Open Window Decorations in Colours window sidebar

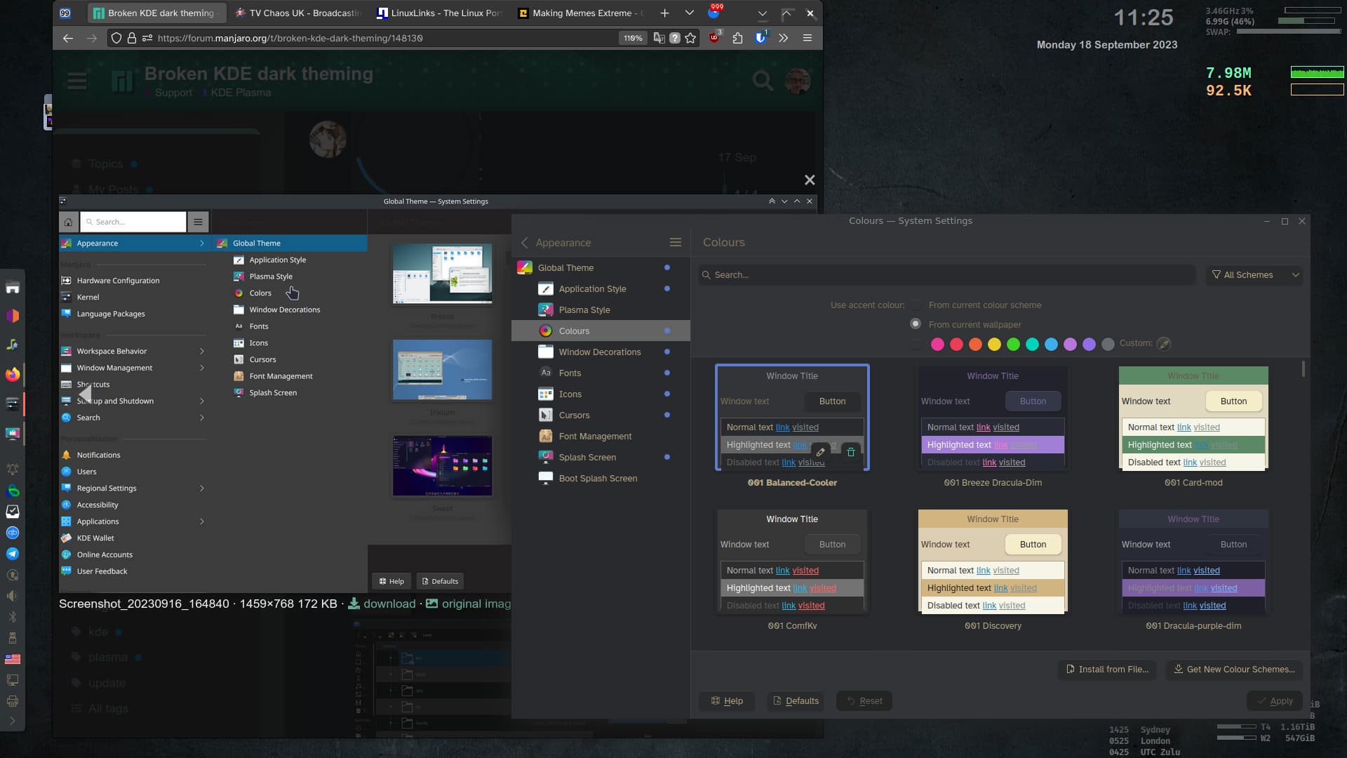pos(601,352)
